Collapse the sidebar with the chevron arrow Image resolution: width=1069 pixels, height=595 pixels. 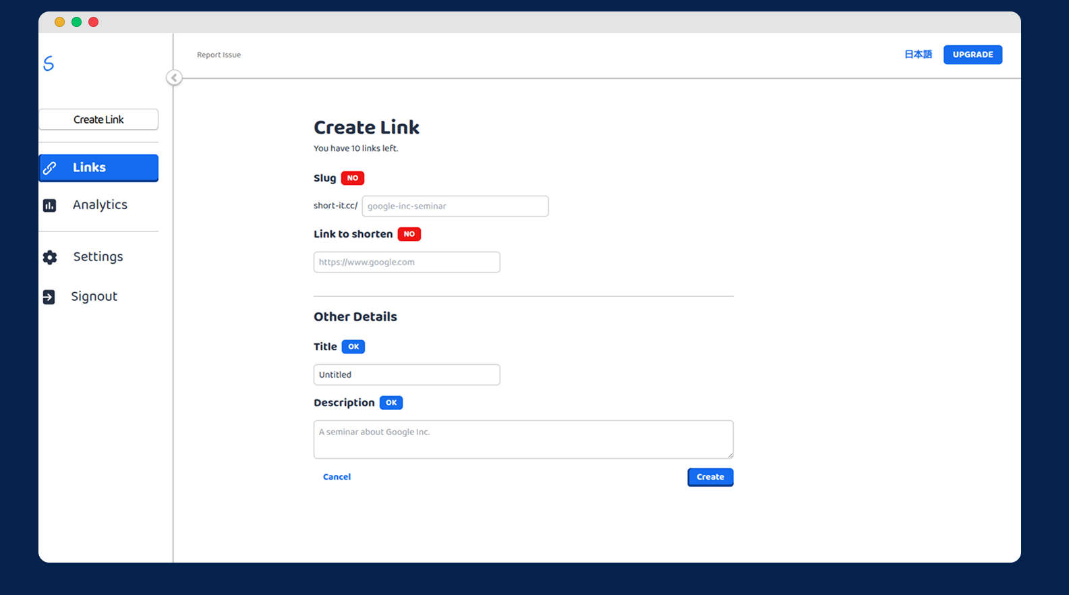click(174, 78)
